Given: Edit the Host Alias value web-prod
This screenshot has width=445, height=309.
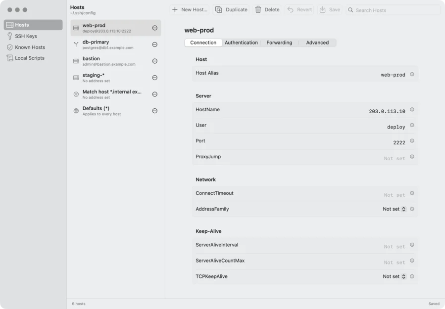Looking at the screenshot, I should coord(393,75).
